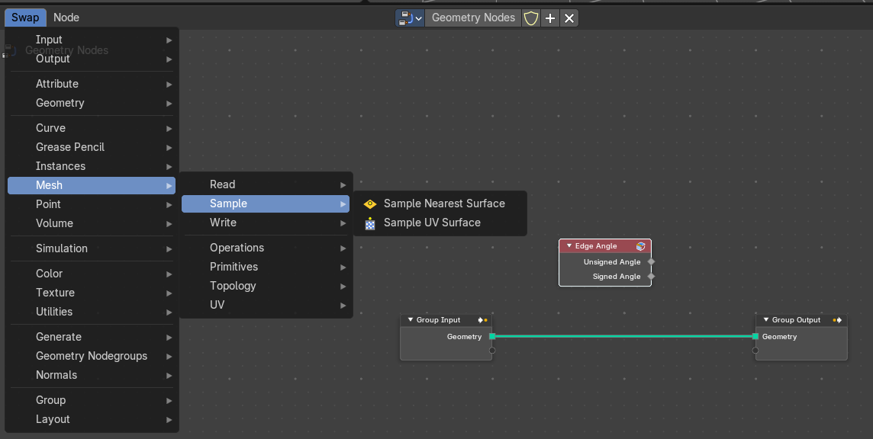The height and width of the screenshot is (439, 873).
Task: Collapse the Group Input node
Action: point(411,320)
